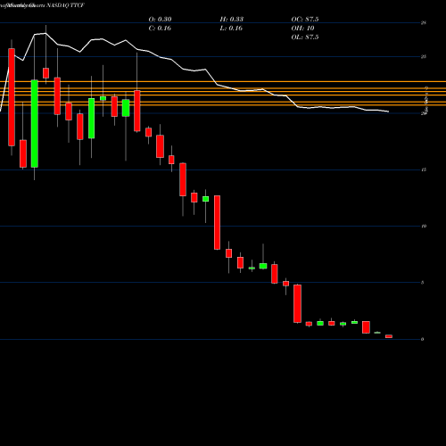Click the '10' price axis label

point(424,227)
